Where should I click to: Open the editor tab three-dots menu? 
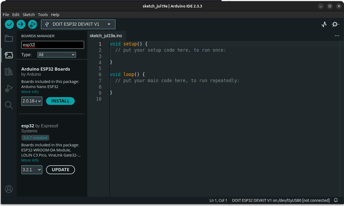pyautogui.click(x=337, y=36)
